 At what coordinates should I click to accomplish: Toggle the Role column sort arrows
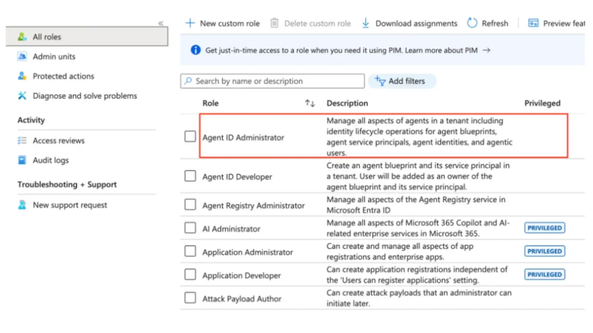pos(310,103)
